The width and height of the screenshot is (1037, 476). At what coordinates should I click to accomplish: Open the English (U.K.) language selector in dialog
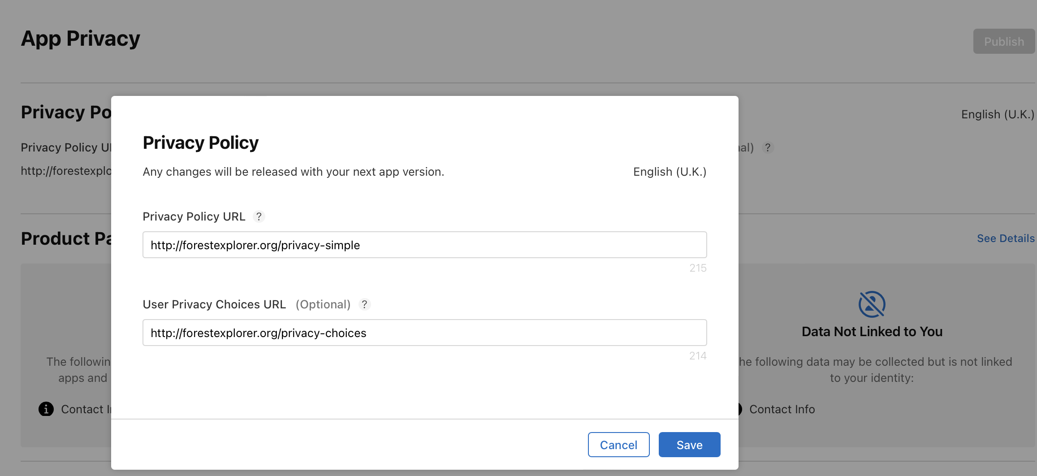click(x=669, y=172)
